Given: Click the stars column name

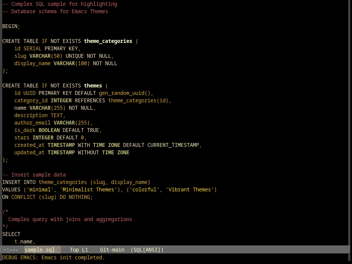Looking at the screenshot, I should (x=22, y=137).
